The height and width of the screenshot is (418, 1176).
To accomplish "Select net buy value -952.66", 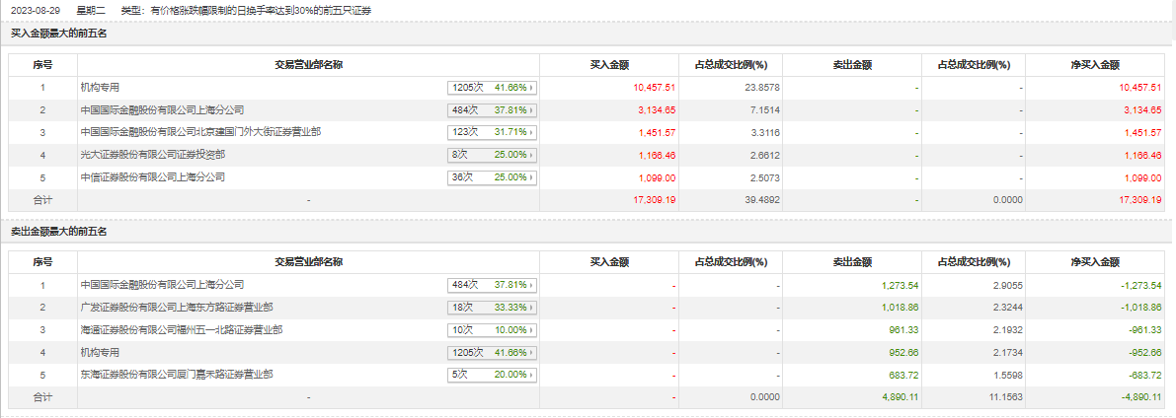I will (1144, 352).
